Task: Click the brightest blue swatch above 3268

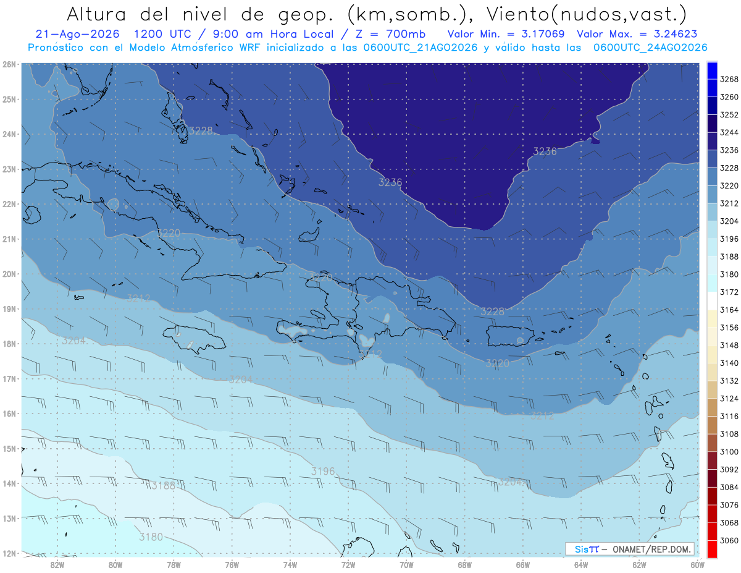Action: click(712, 70)
